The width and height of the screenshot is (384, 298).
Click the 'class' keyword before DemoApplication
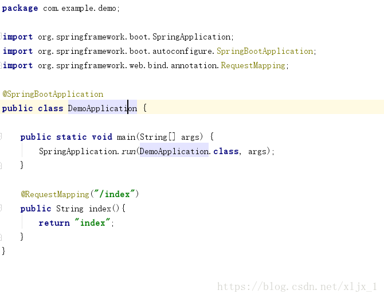click(x=50, y=108)
